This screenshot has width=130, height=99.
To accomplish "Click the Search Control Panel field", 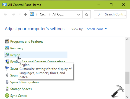I will pos(110,14).
